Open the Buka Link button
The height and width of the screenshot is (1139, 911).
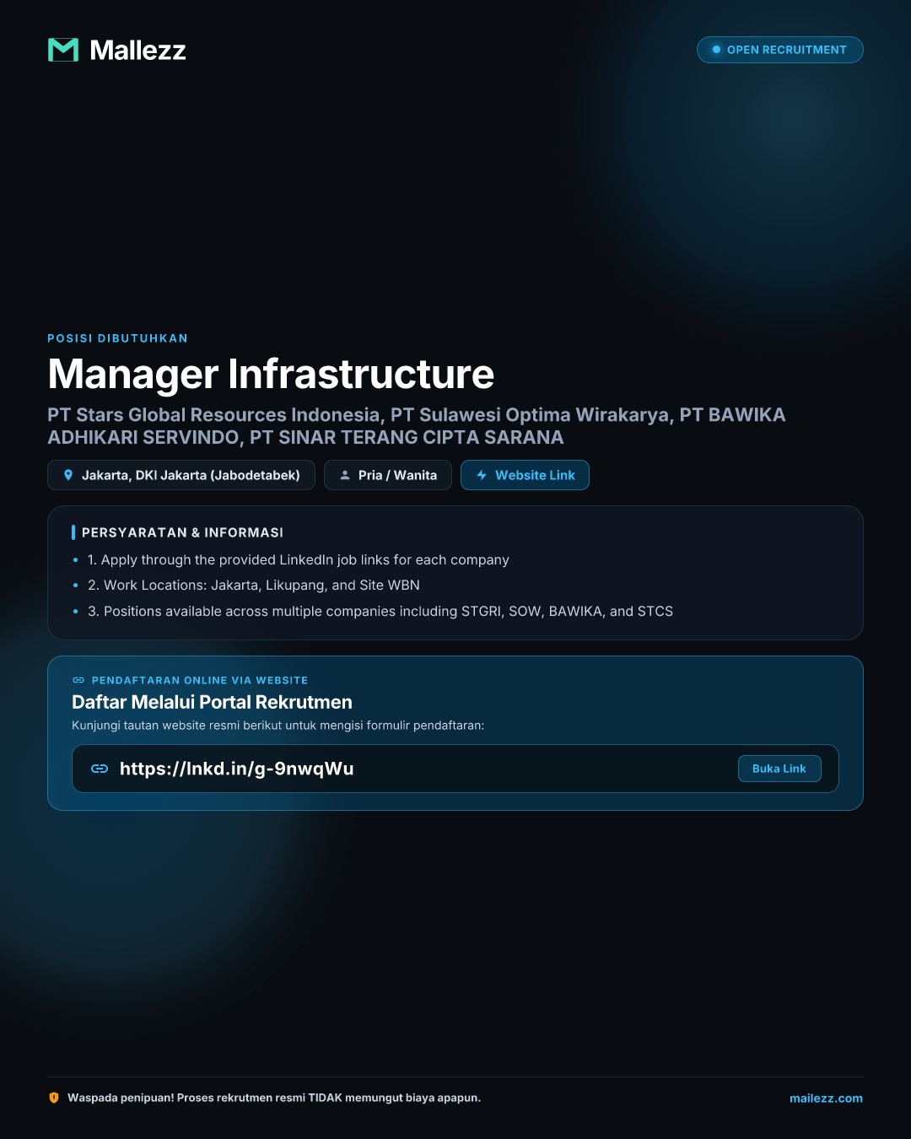779,769
